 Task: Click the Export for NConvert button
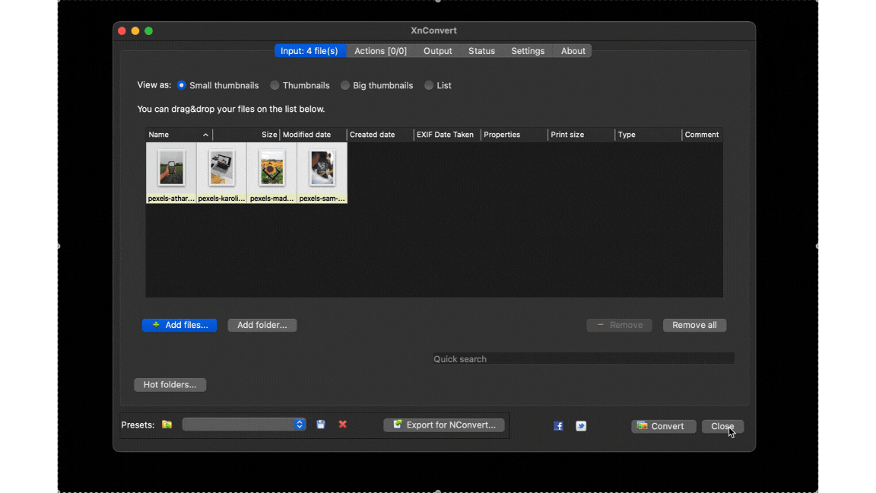(x=444, y=425)
